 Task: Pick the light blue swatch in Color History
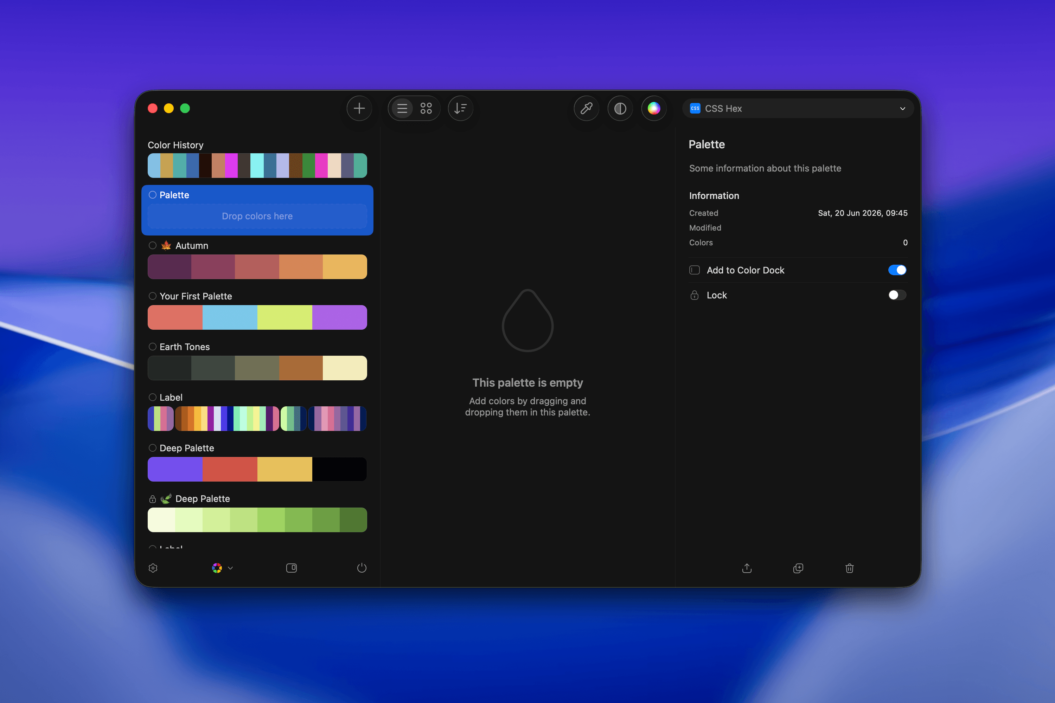(154, 166)
